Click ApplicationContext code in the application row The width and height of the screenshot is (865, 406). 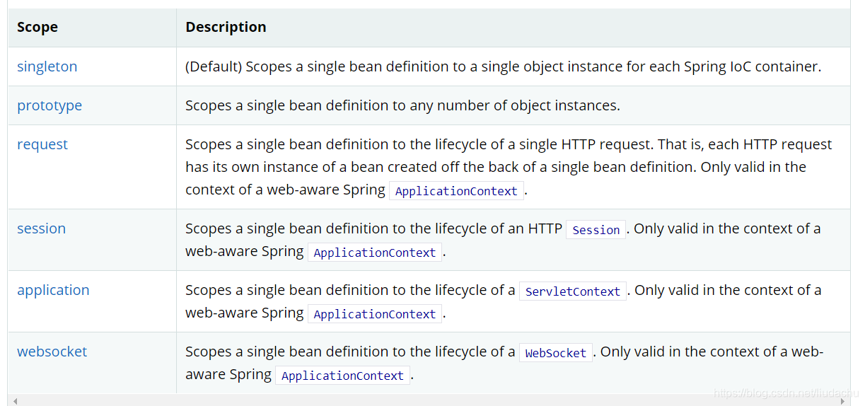[374, 314]
